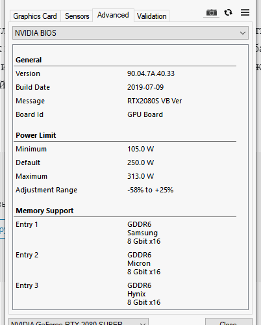Click the Maximum label under Power Limit
This screenshot has width=261, height=325.
(x=31, y=176)
